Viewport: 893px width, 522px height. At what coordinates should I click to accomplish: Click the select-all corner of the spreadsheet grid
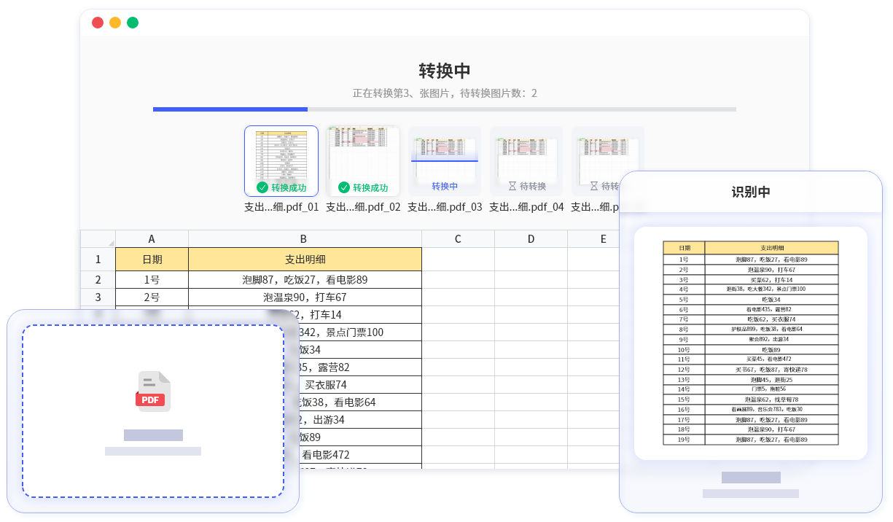[98, 238]
